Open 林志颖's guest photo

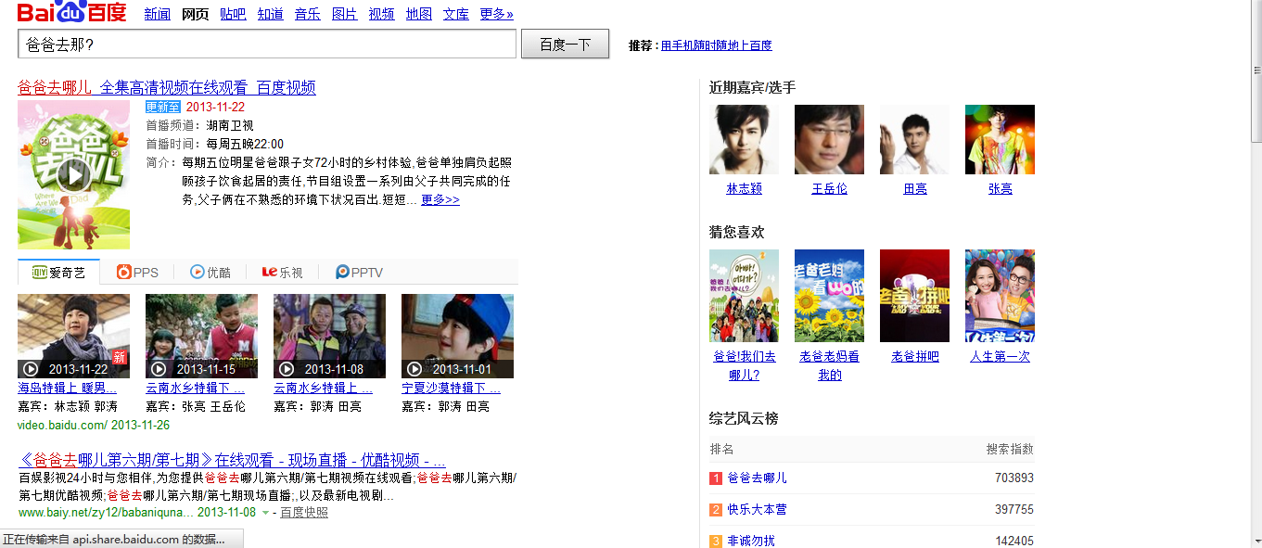744,140
